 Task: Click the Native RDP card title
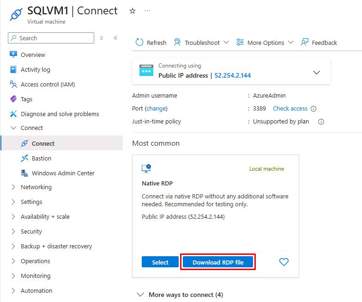(x=157, y=183)
